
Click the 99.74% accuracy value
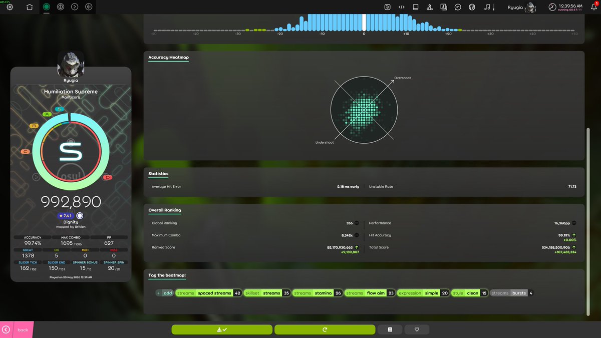(x=32, y=243)
